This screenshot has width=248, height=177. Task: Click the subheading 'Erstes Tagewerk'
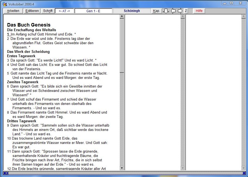[21, 56]
